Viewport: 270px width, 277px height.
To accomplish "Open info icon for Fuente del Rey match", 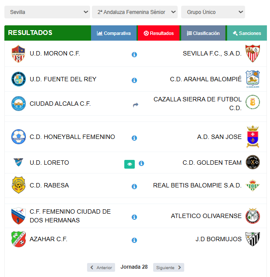I will click(x=134, y=80).
